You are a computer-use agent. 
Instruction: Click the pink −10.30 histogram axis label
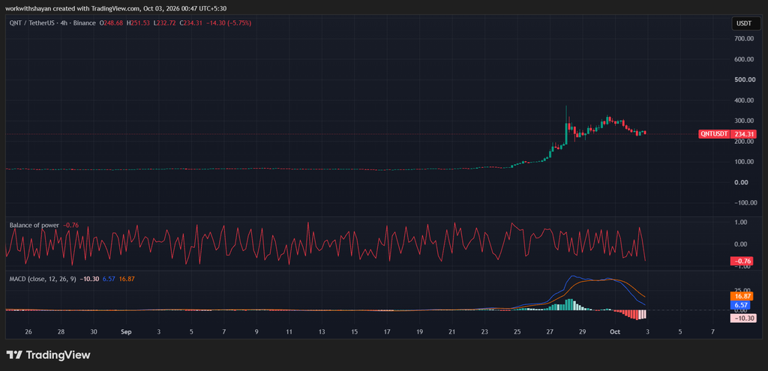[x=743, y=318]
